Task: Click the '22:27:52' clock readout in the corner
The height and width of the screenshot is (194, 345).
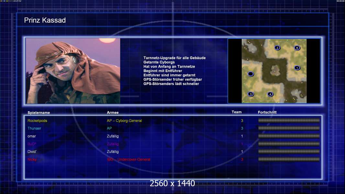Action: pyautogui.click(x=17, y=1)
